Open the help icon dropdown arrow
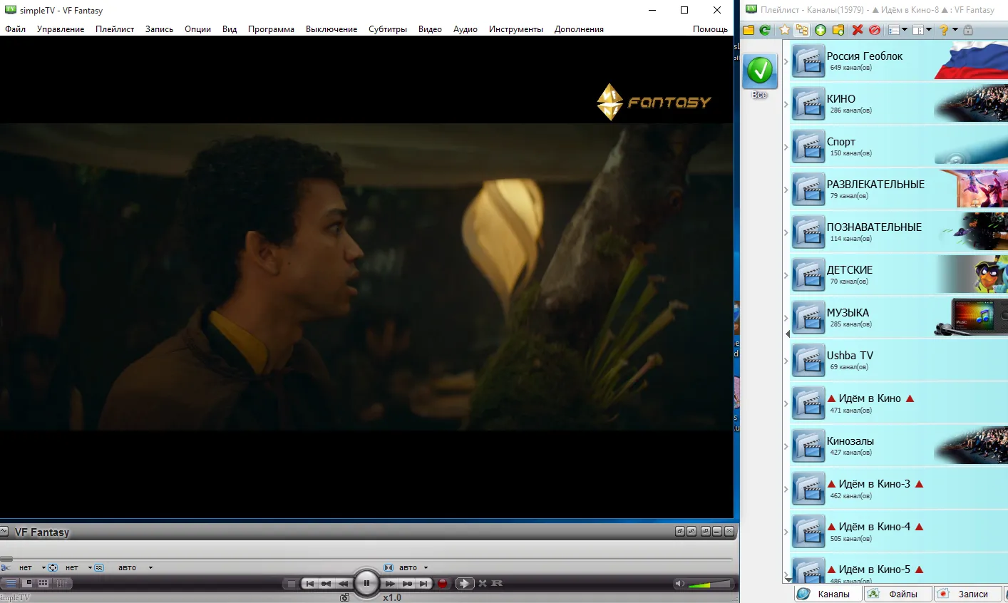 [x=955, y=30]
